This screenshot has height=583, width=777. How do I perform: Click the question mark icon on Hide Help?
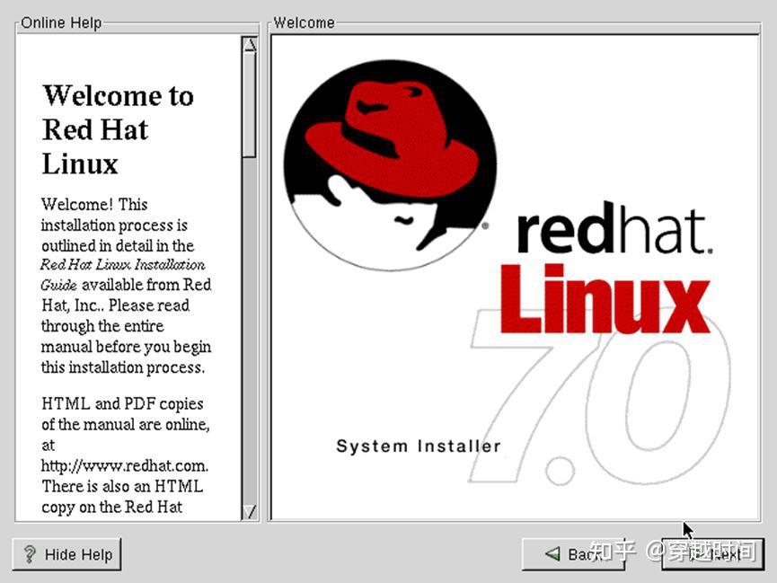[30, 554]
